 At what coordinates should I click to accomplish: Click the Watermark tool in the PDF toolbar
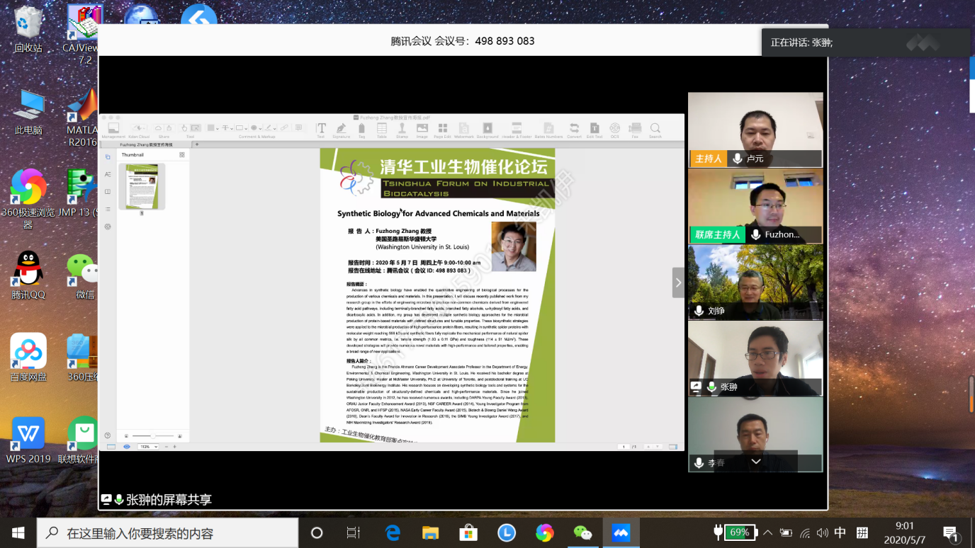[x=464, y=130]
